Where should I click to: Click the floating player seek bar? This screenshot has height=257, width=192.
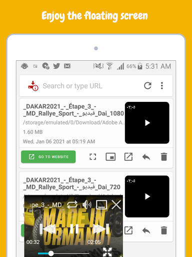click(63, 253)
